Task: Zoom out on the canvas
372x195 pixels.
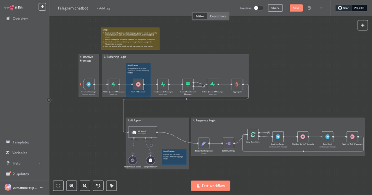Action: 85,186
